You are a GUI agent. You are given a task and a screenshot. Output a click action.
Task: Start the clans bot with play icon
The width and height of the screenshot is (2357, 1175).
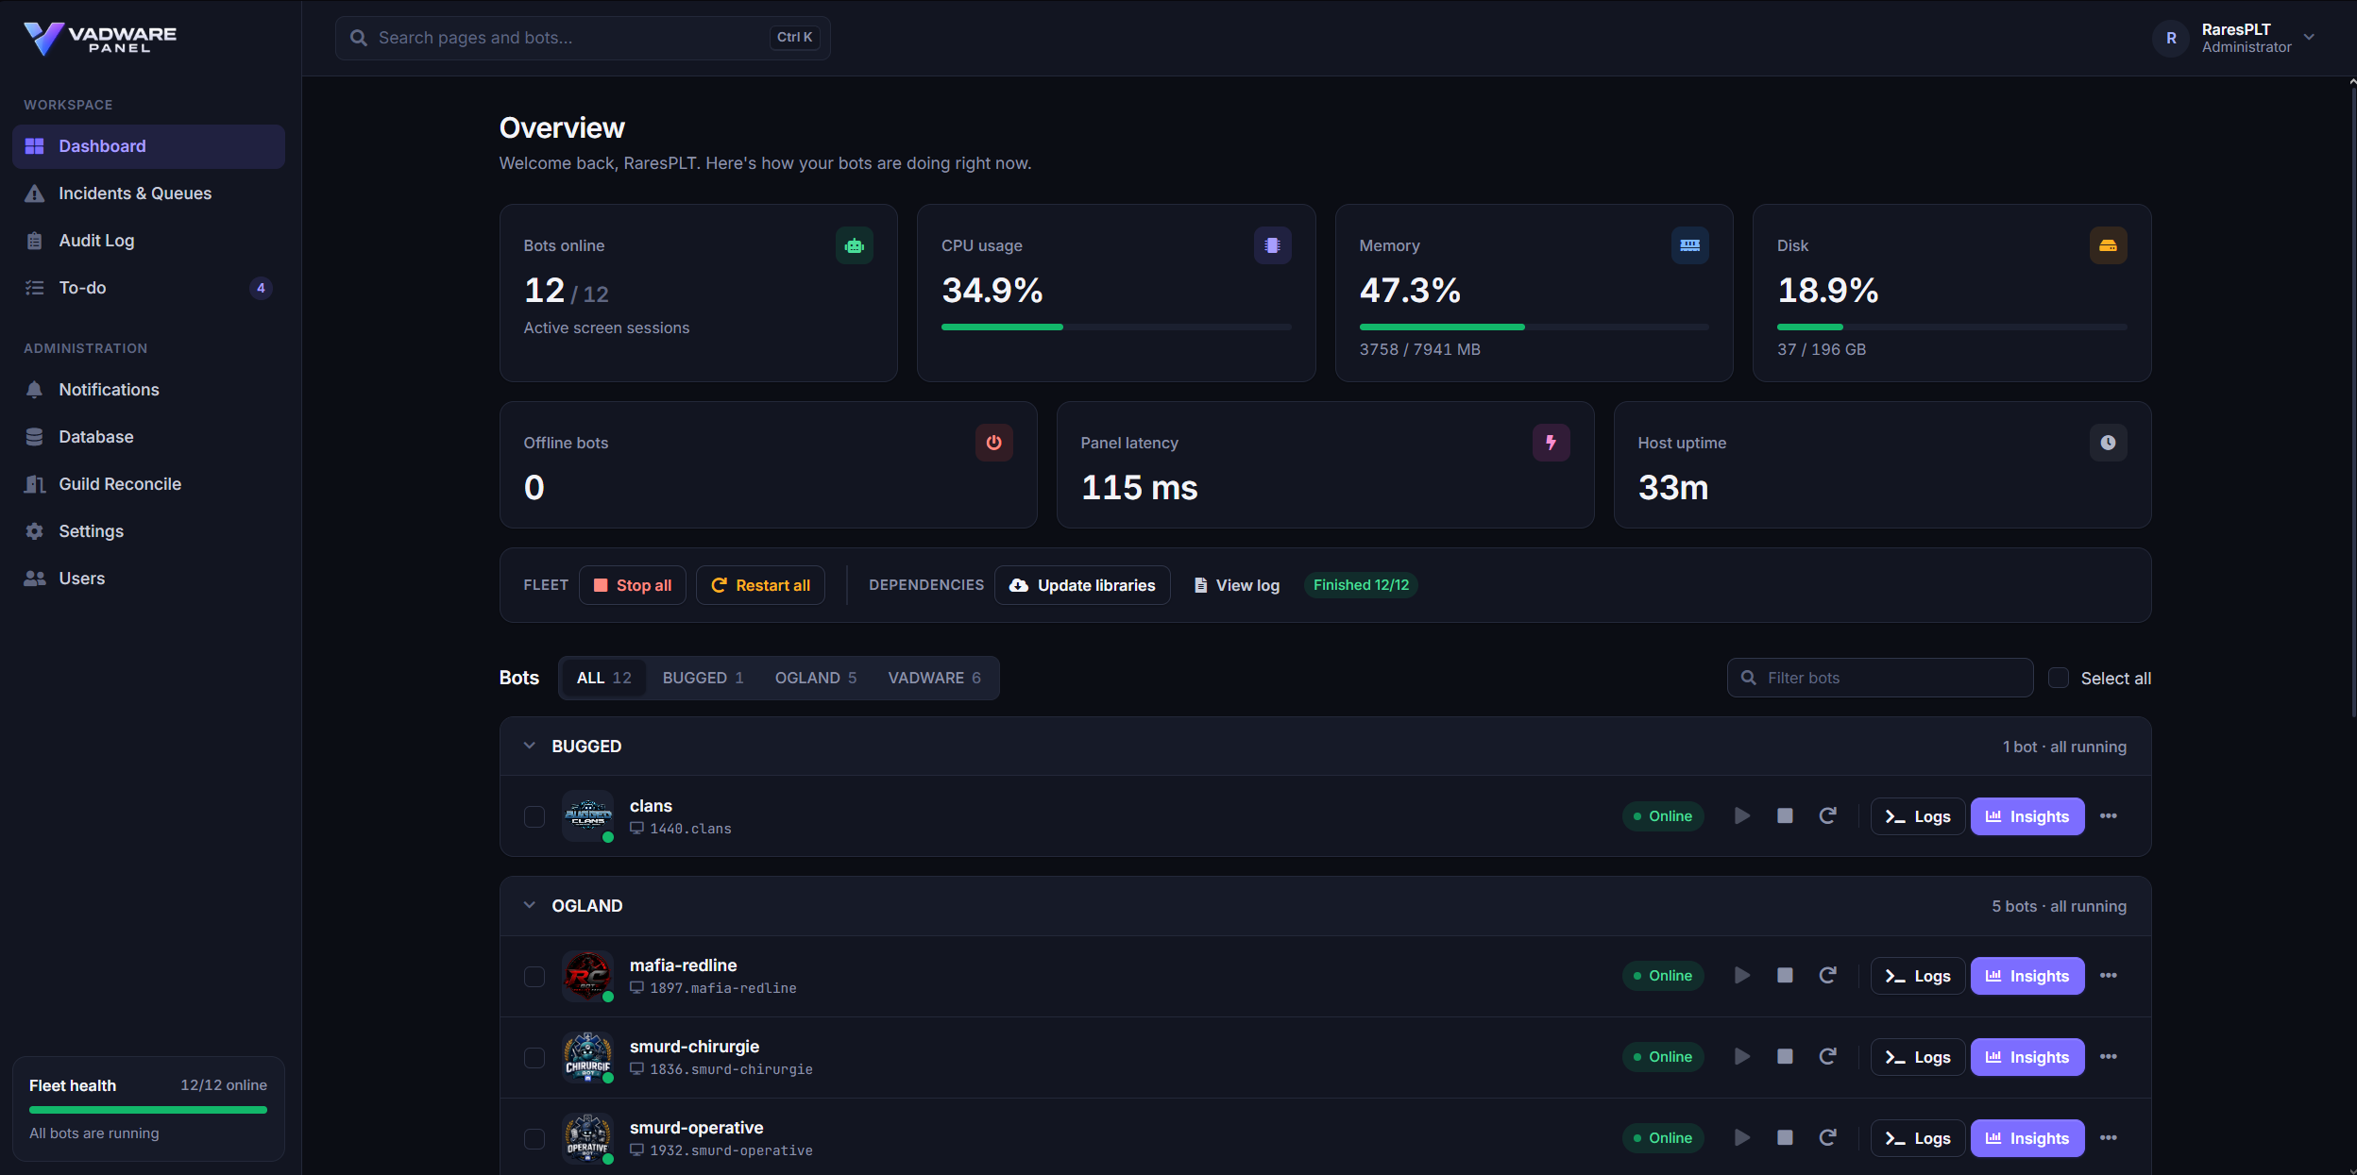pyautogui.click(x=1742, y=816)
